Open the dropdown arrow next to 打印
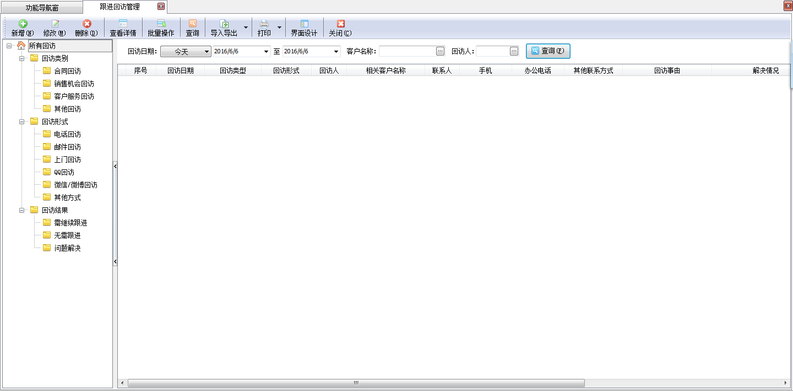This screenshot has height=391, width=793. click(279, 27)
